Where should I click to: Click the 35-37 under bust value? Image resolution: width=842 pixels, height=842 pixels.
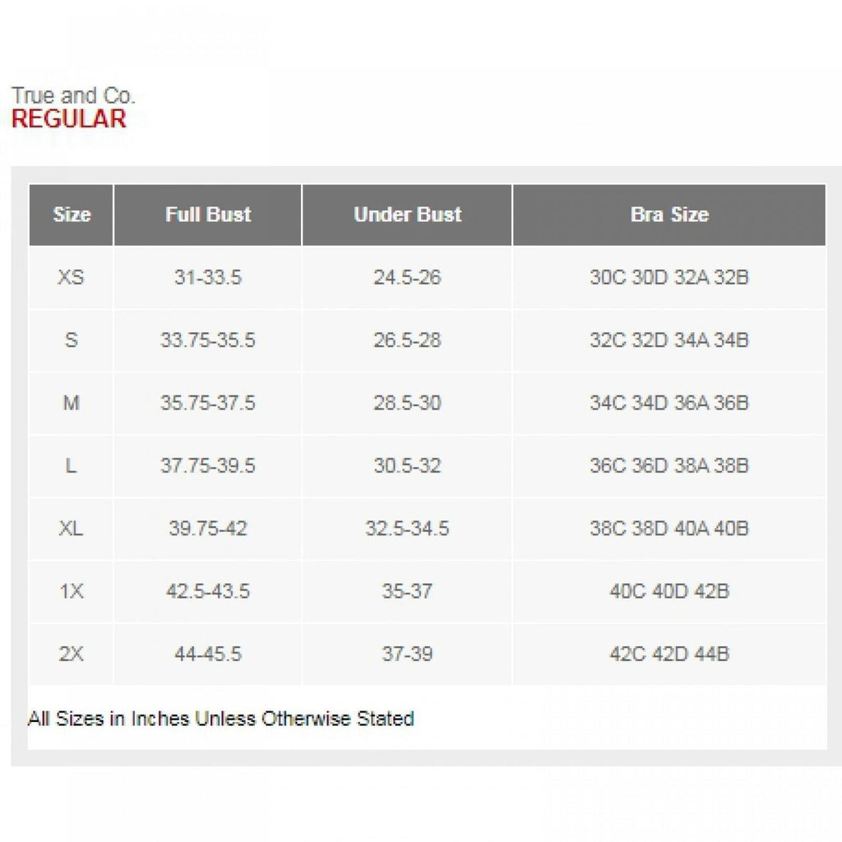(407, 591)
